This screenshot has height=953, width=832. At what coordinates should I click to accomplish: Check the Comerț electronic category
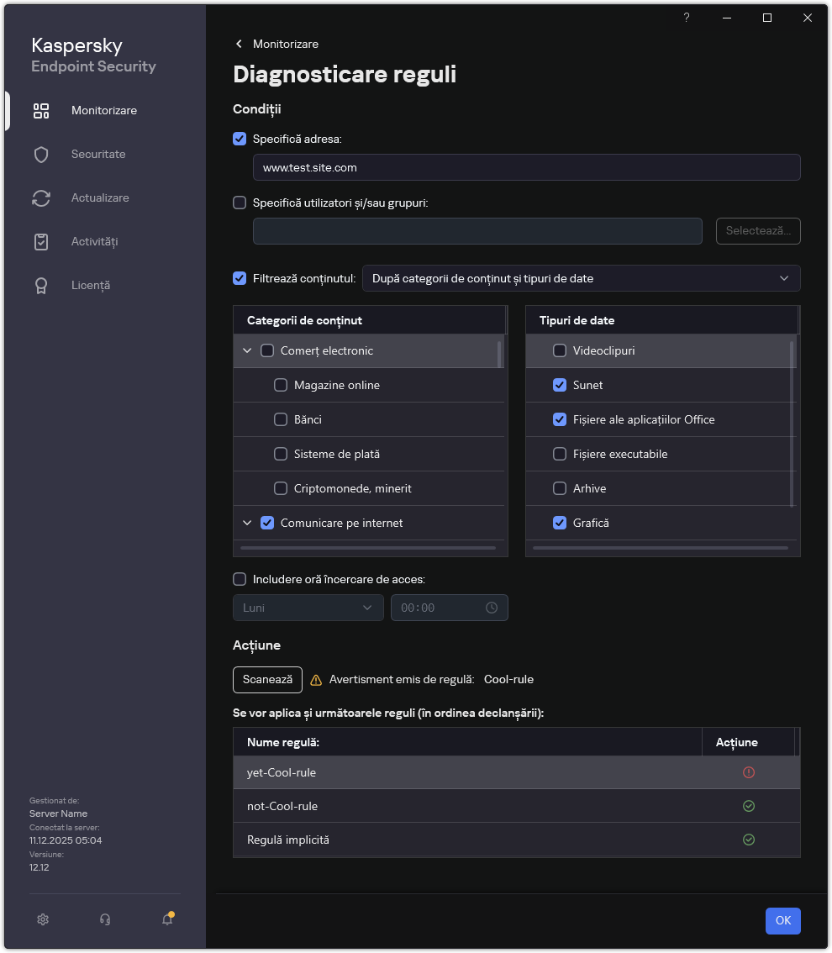click(269, 350)
